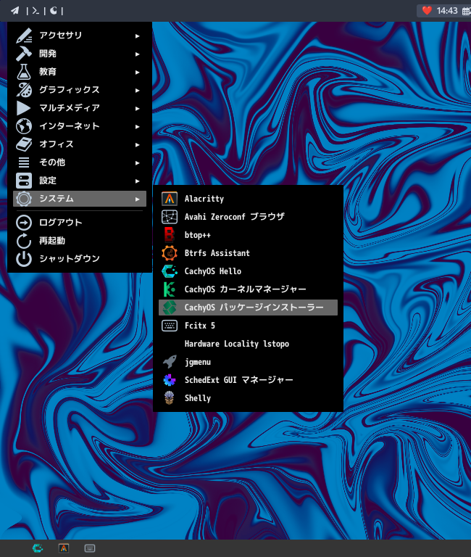
Task: Click the 設定 switches icon
Action: [24, 181]
